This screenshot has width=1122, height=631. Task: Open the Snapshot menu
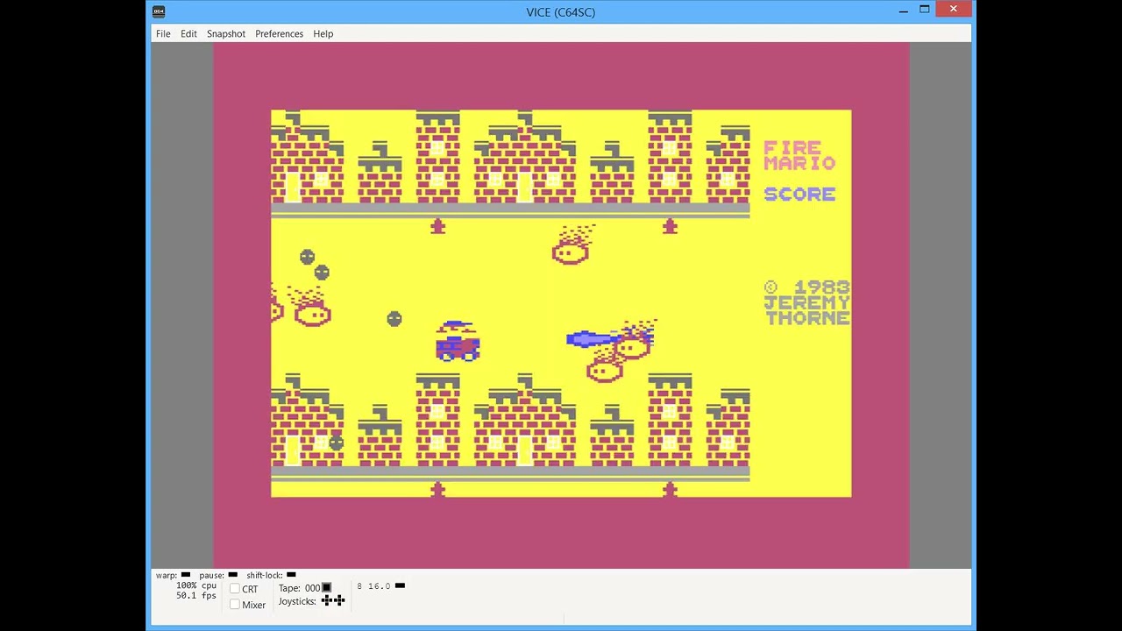point(226,33)
